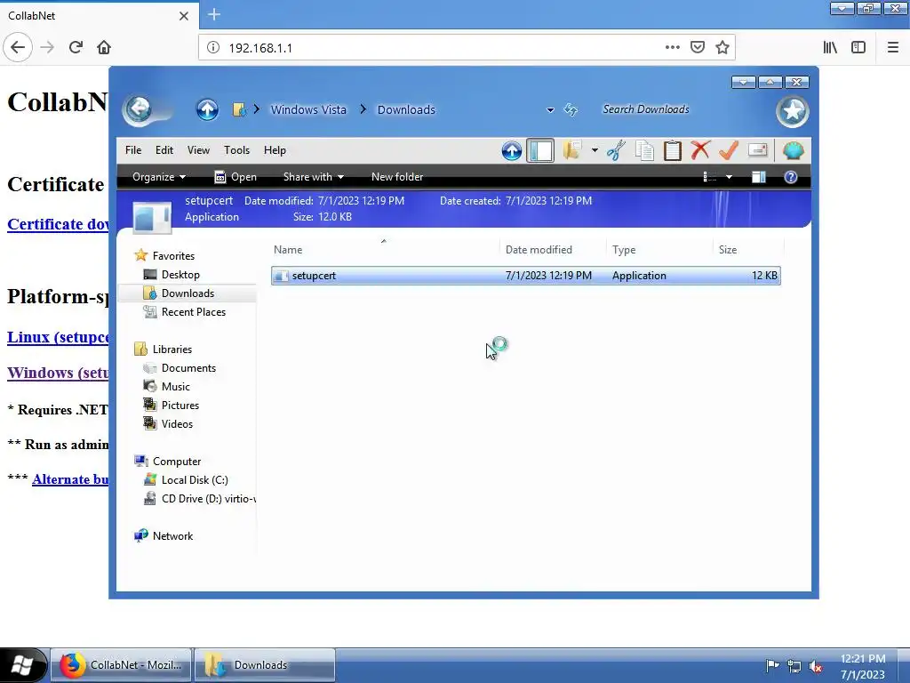Viewport: 910px width, 683px height.
Task: Click the Open command button
Action: click(235, 177)
